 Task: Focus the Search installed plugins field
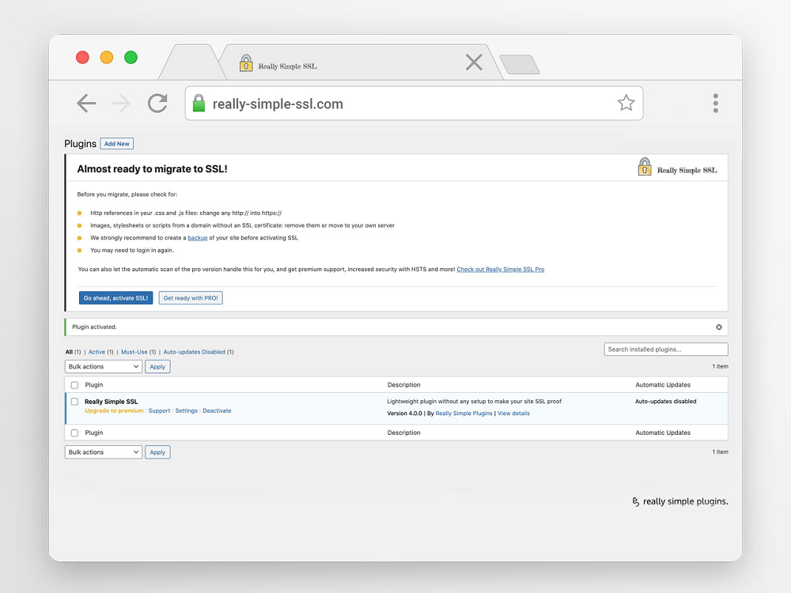point(665,349)
